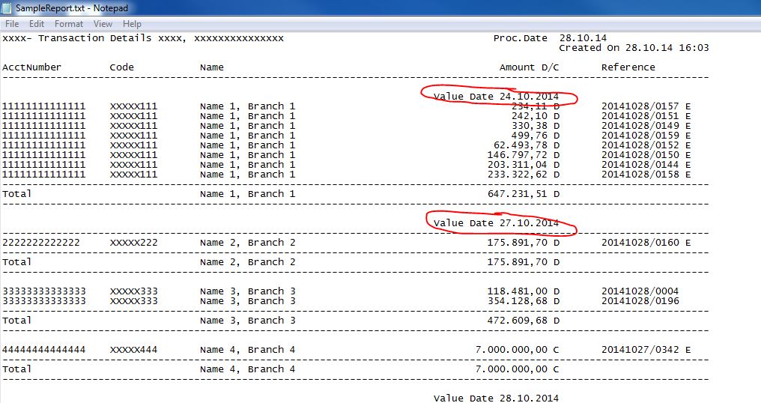Image resolution: width=761 pixels, height=403 pixels.
Task: Click account number 2222222222222
Action: 40,243
